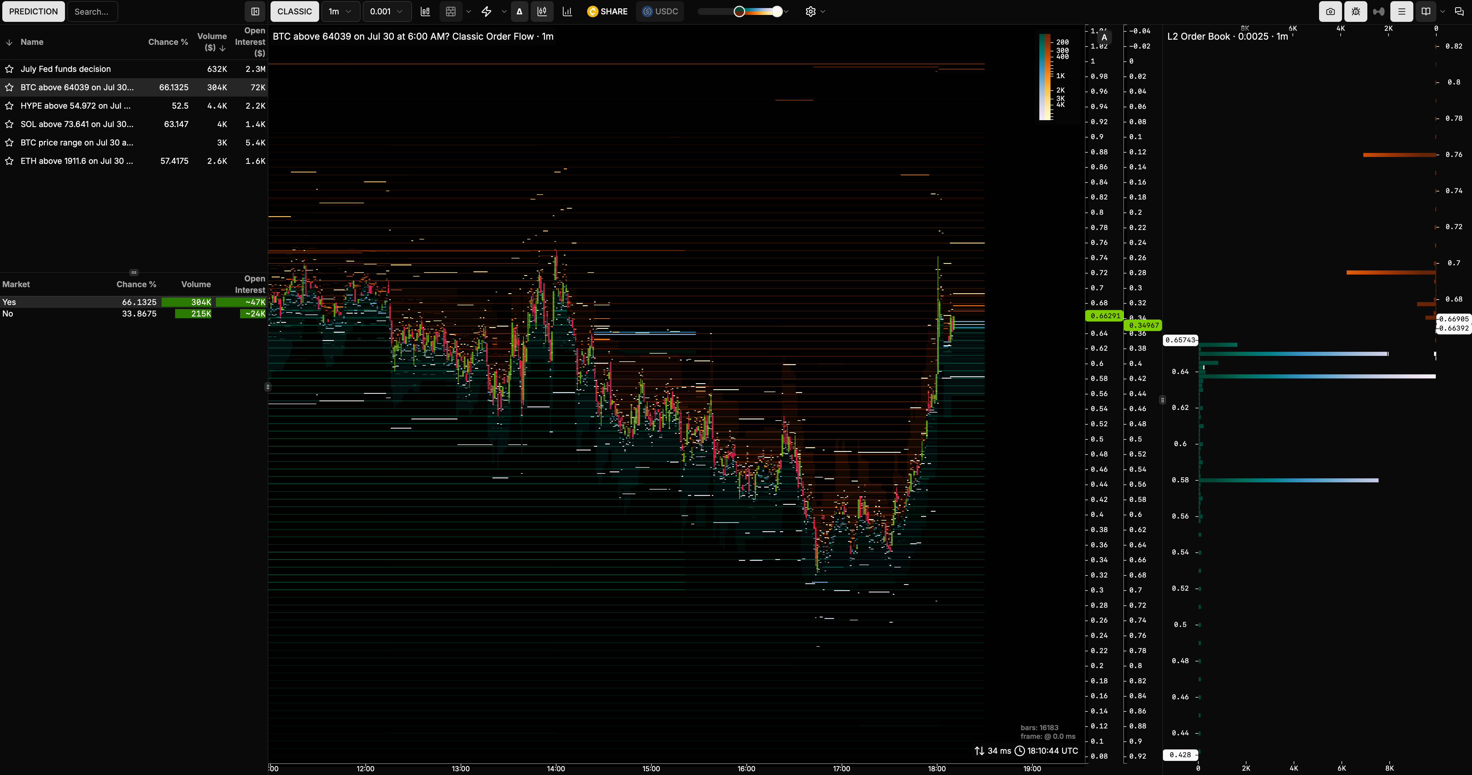Click the lightning bolt toolbar icon

pos(486,11)
